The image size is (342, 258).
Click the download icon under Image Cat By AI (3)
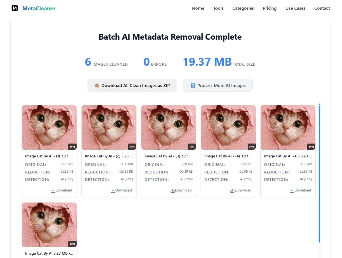[172, 190]
